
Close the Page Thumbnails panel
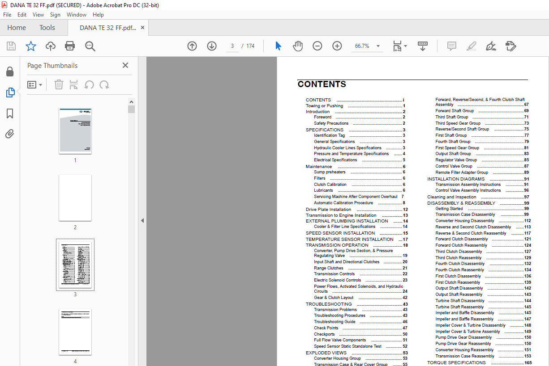coord(125,65)
